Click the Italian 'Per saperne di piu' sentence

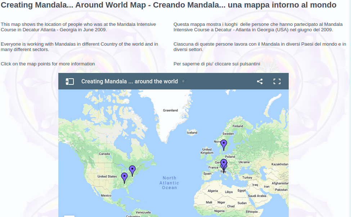point(217,64)
